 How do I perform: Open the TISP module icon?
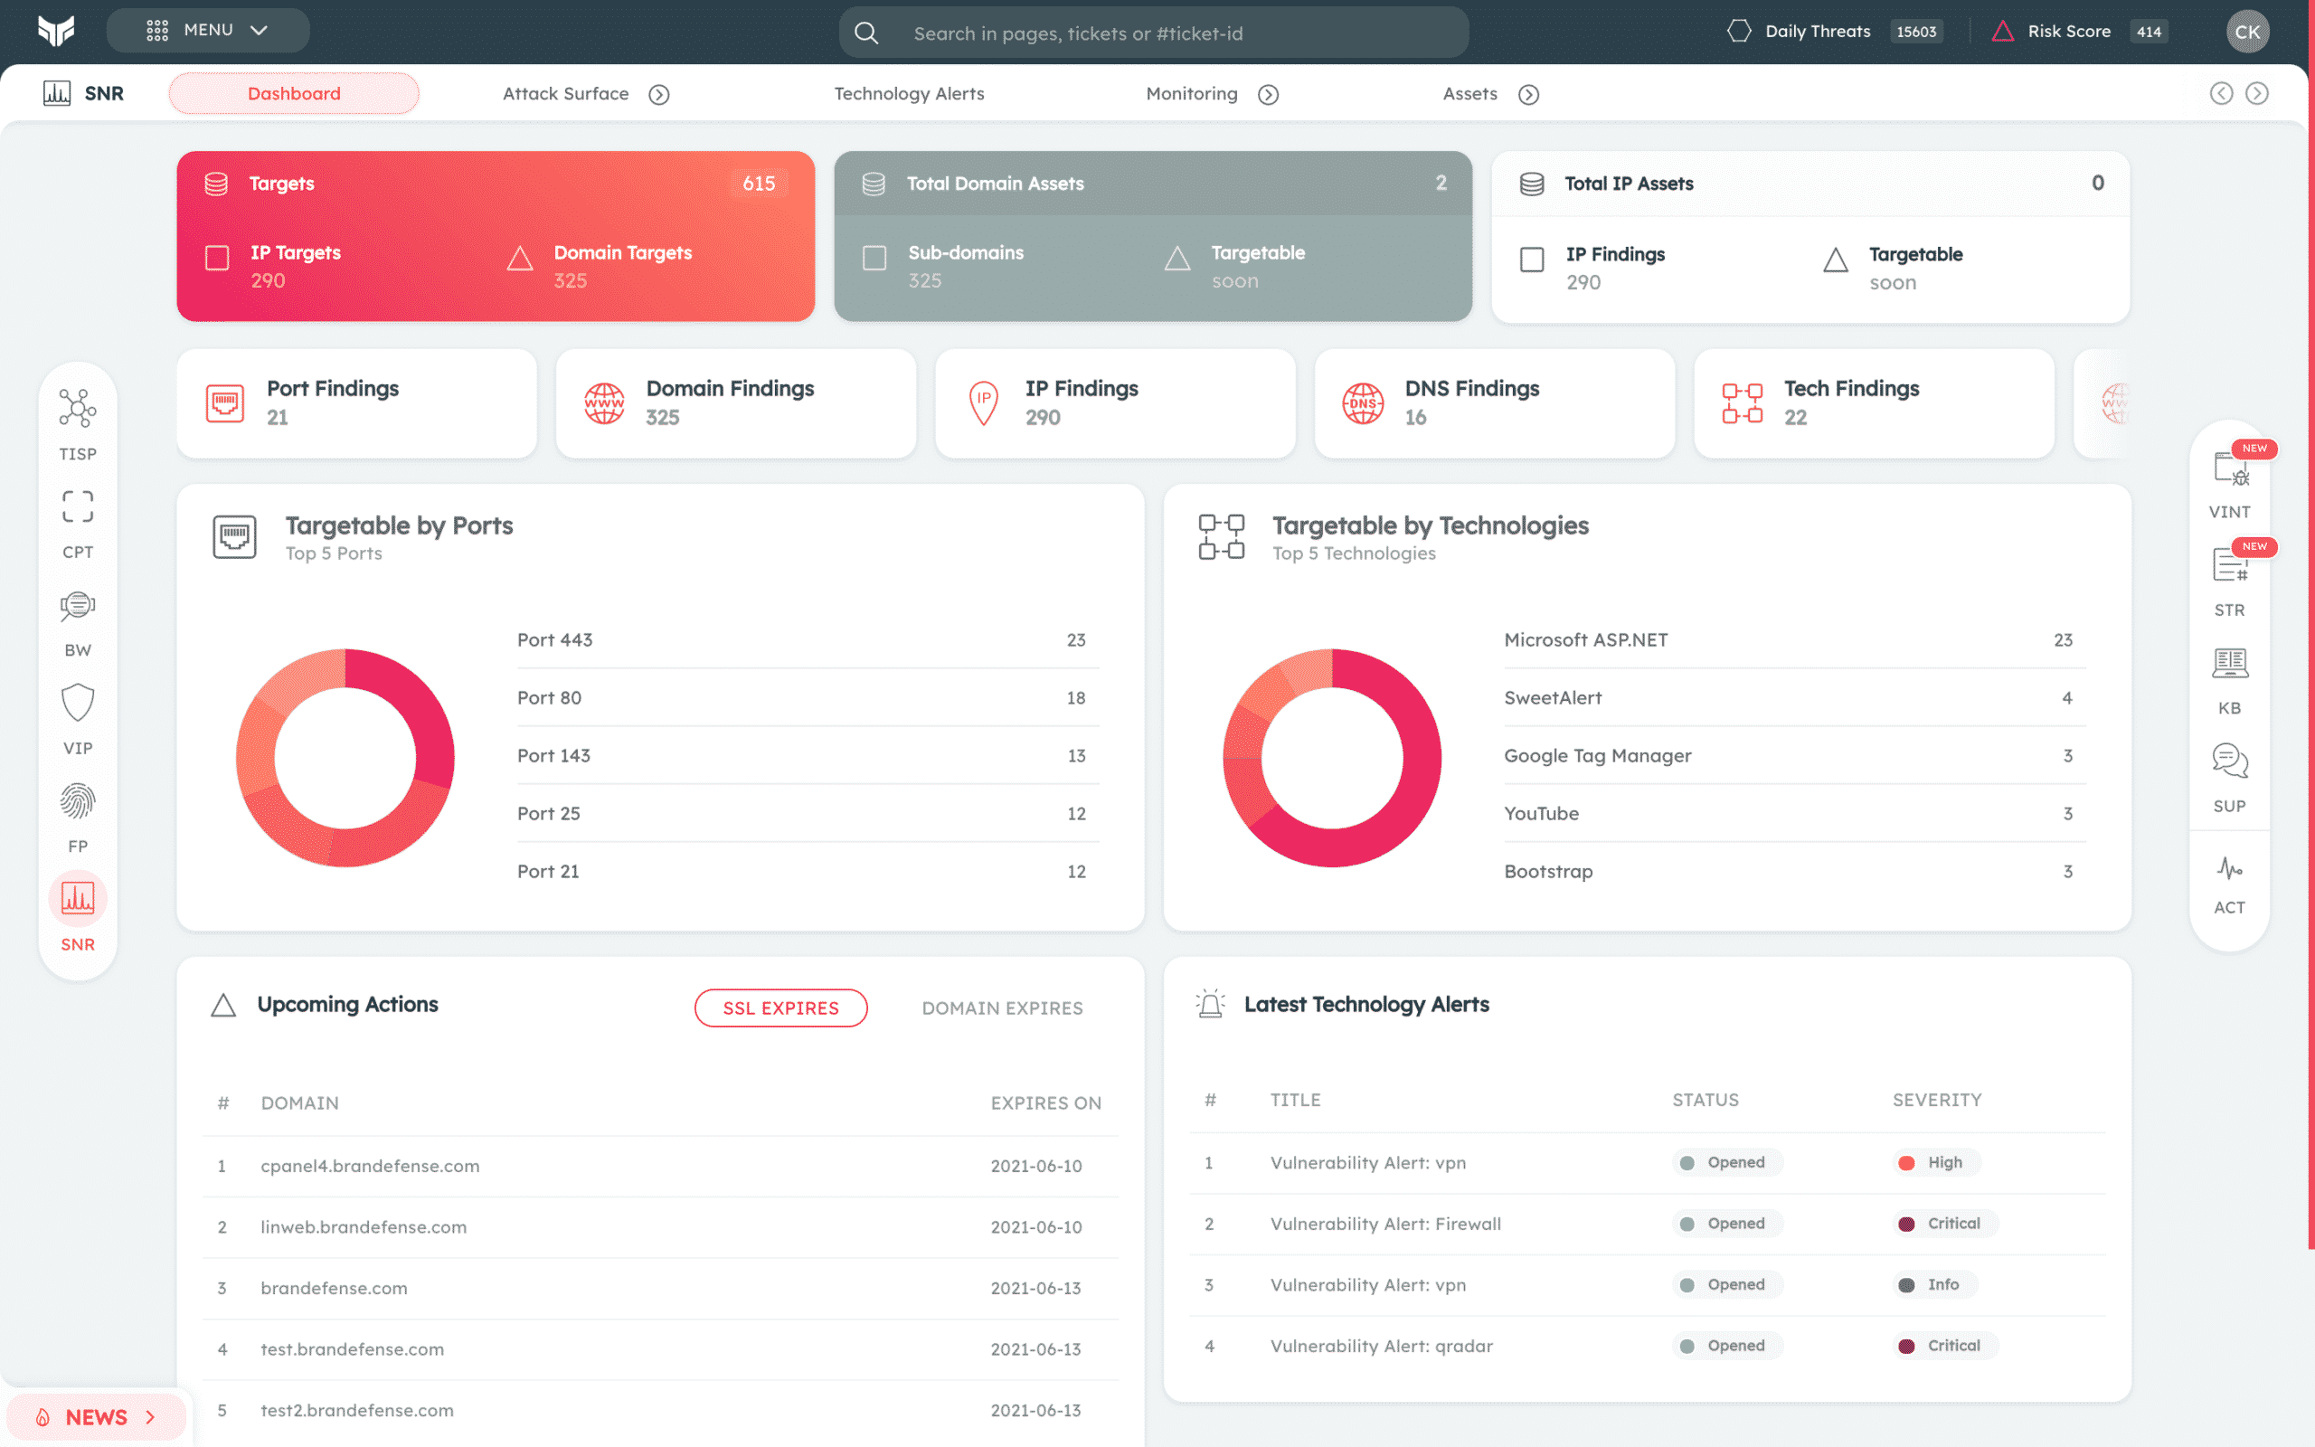point(78,410)
